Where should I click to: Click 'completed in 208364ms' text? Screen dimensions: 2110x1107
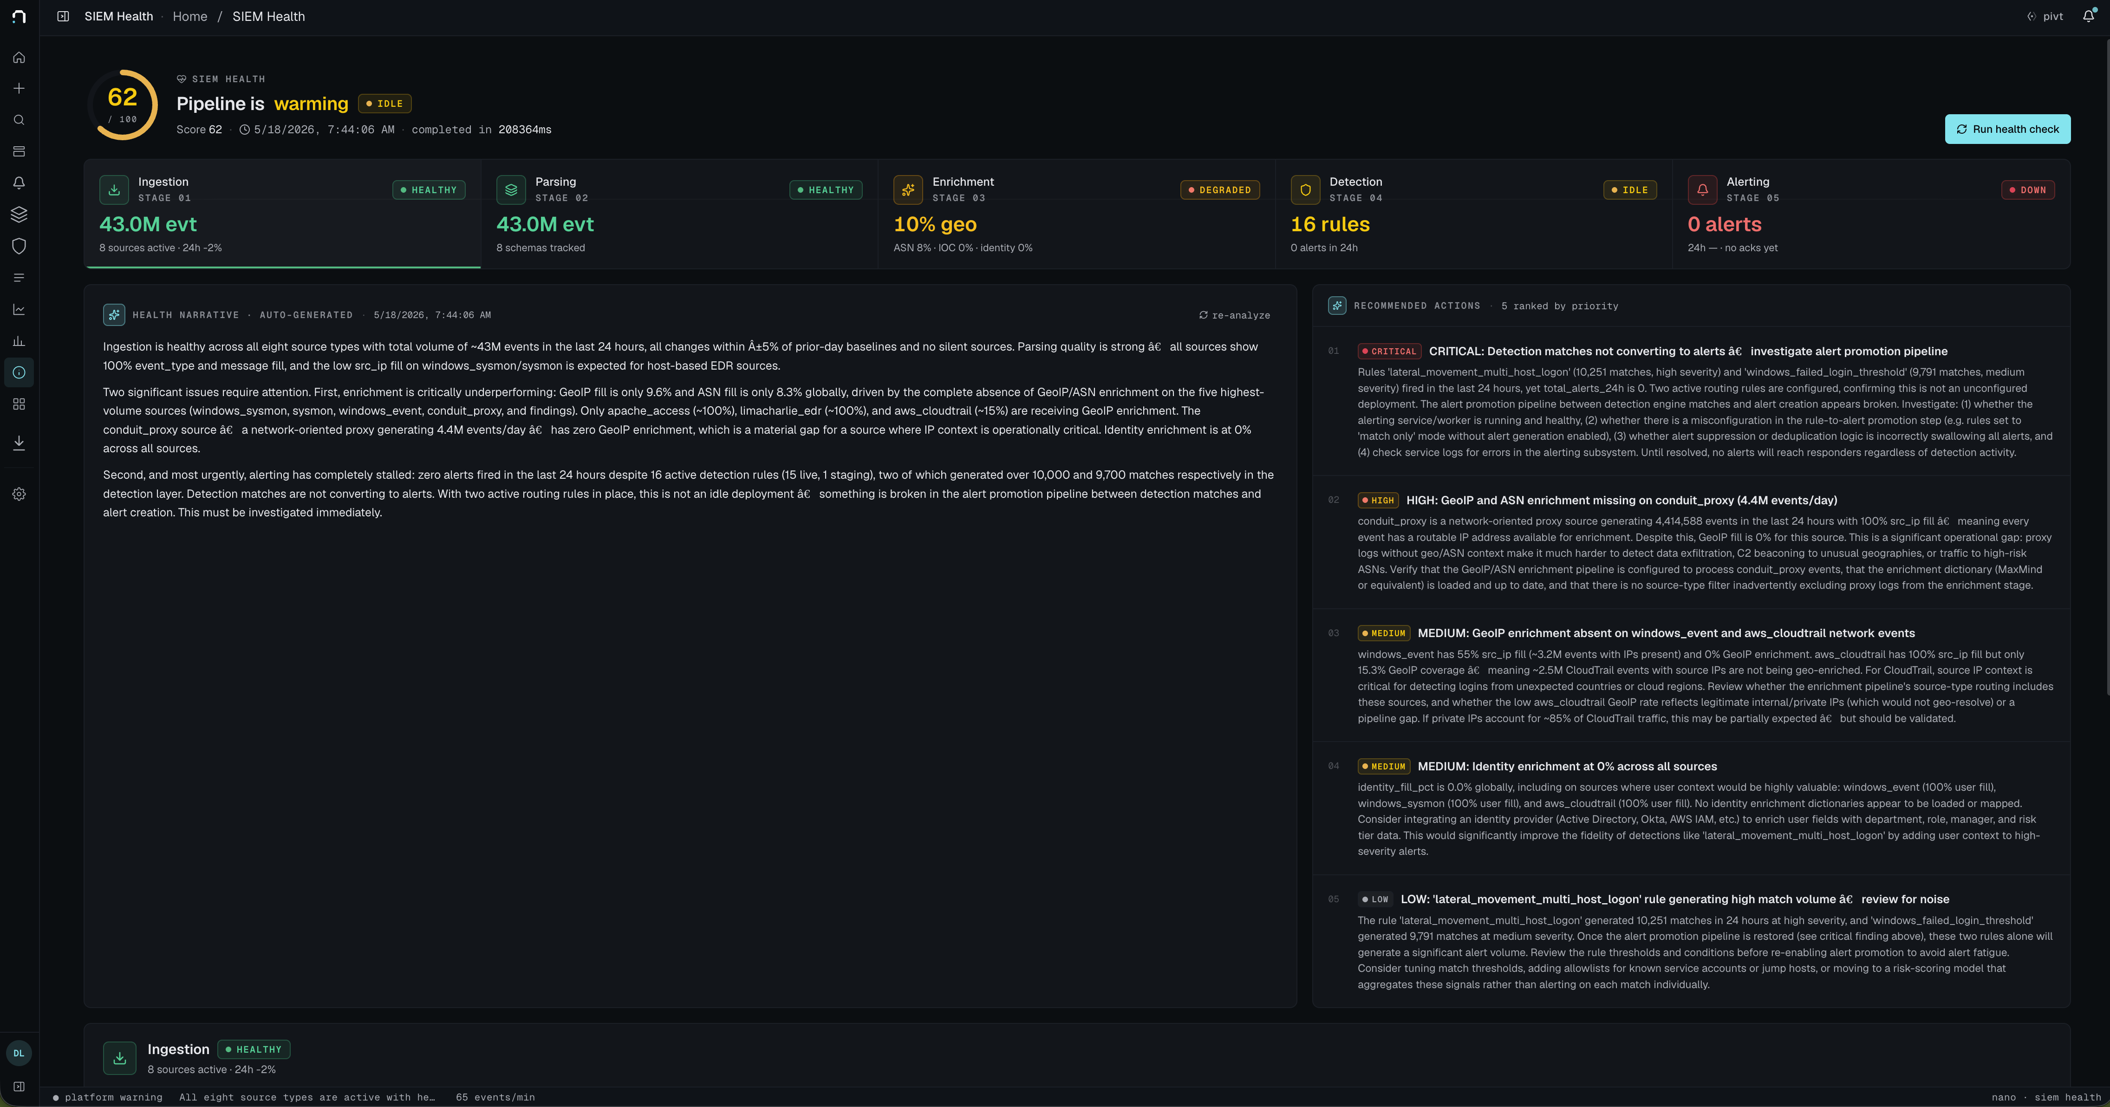(x=481, y=130)
